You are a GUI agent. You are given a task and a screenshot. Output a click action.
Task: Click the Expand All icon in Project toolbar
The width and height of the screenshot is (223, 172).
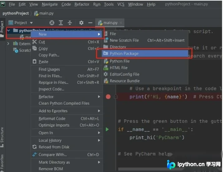(x=61, y=23)
